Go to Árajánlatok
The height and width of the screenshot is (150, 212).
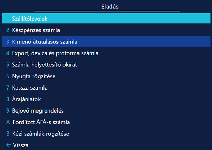26,99
